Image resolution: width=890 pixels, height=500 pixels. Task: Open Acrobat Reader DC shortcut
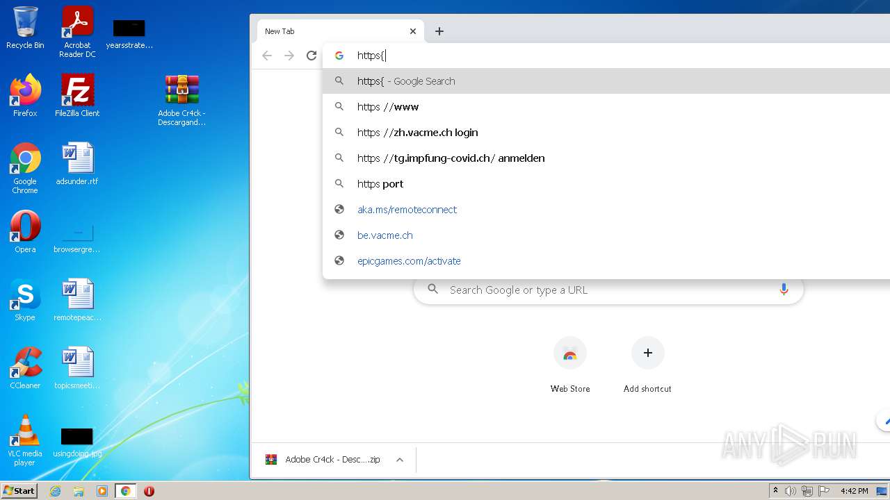(77, 32)
